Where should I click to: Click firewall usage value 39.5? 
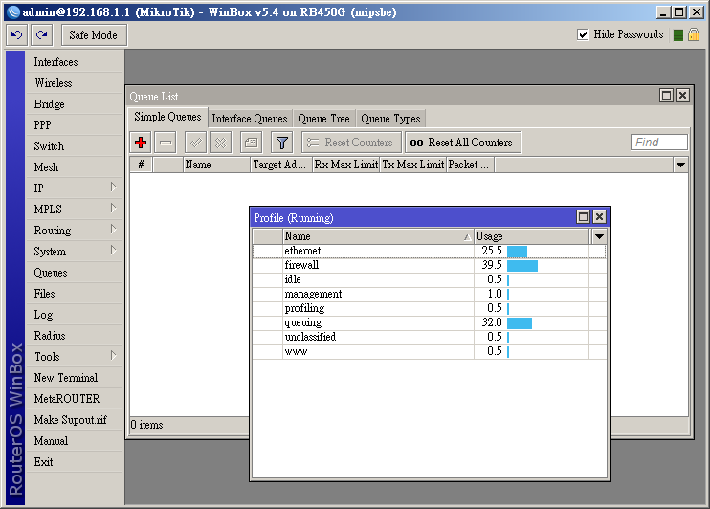(492, 265)
